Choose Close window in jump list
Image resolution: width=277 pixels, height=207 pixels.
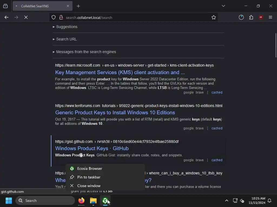(x=105, y=186)
